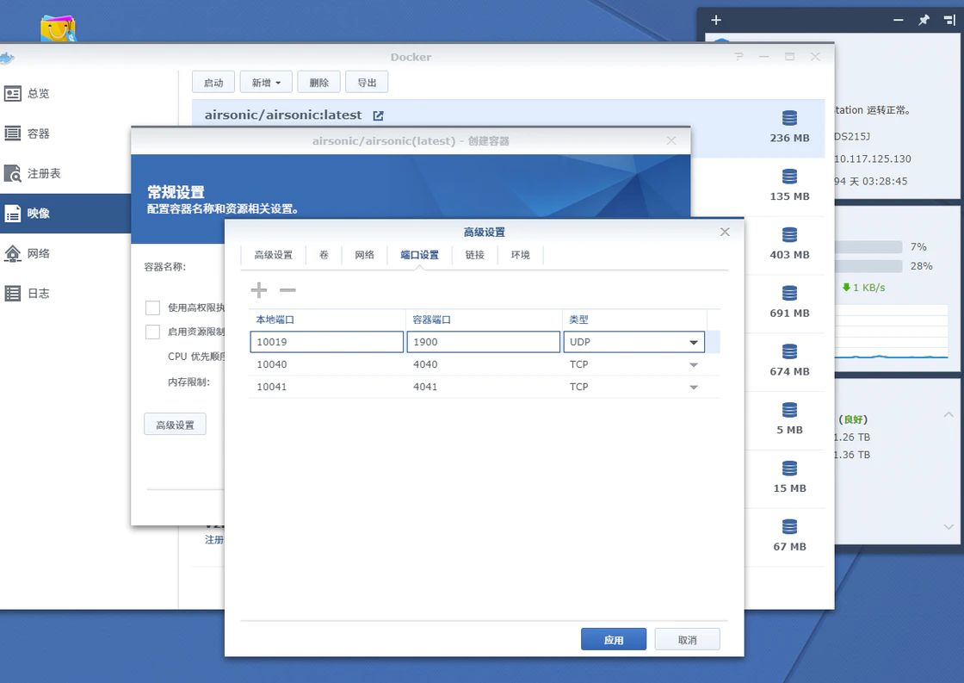Switch to the 卷 (Volume) tab
964x683 pixels.
[x=324, y=255]
